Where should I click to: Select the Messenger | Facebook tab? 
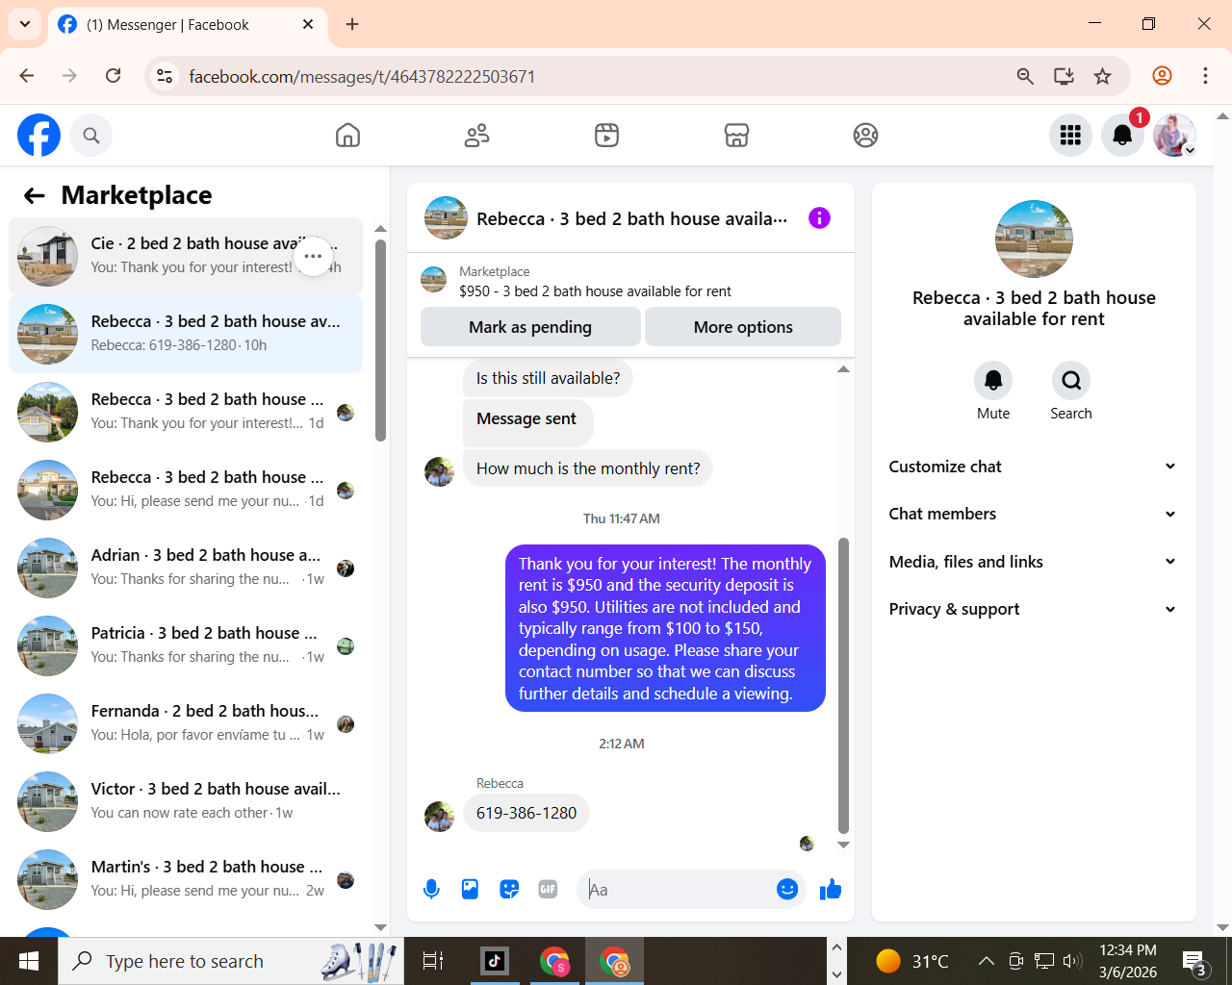click(x=188, y=25)
